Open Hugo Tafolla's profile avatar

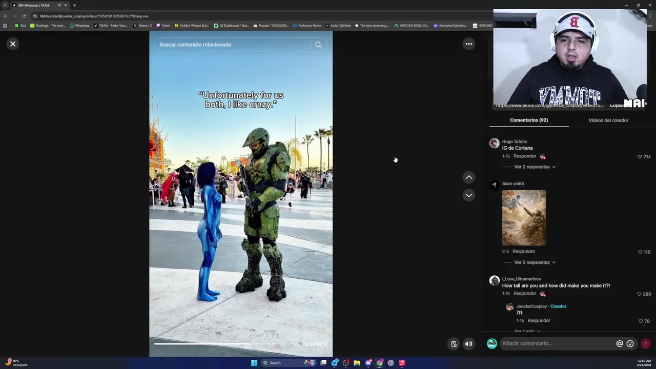(494, 143)
